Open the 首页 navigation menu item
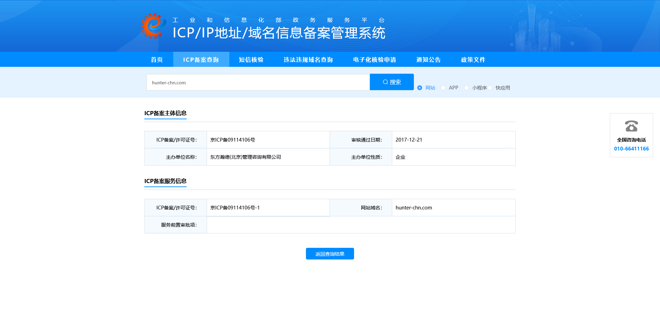660x315 pixels. tap(156, 59)
